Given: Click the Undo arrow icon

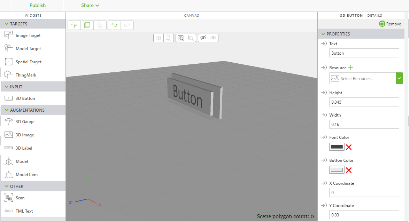Looking at the screenshot, I should click(114, 25).
